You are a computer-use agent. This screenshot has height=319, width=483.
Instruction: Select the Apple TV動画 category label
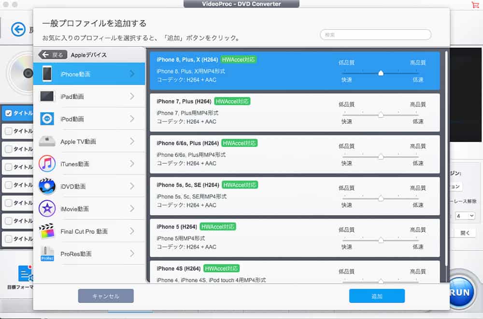tap(78, 142)
